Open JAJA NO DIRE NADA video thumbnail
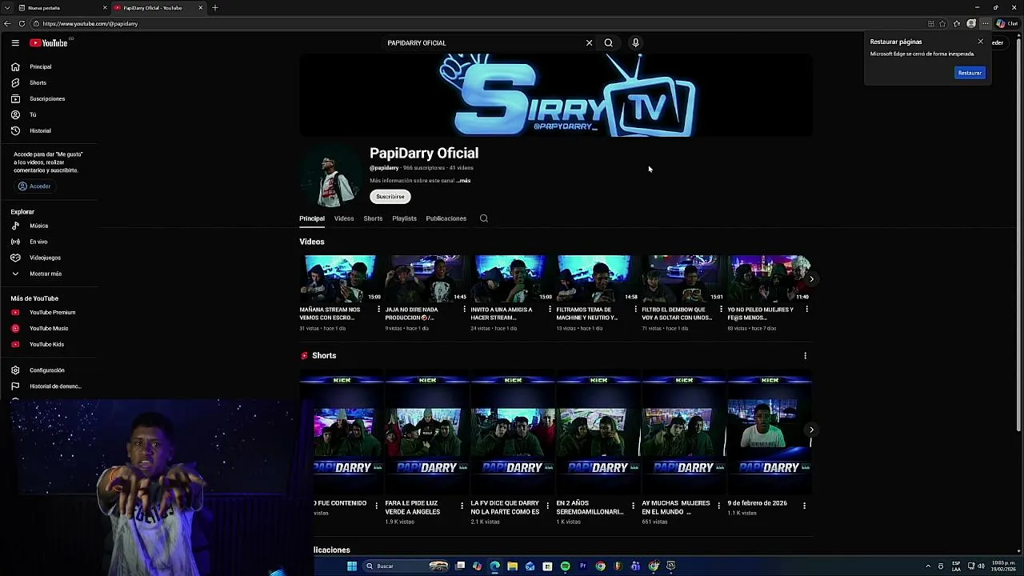This screenshot has width=1024, height=576. point(426,278)
